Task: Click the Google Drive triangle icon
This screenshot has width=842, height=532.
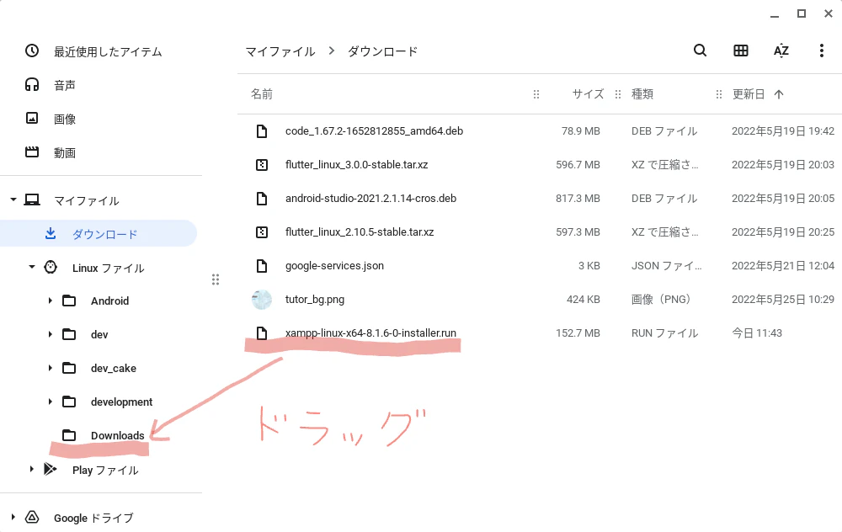Action: coord(32,517)
